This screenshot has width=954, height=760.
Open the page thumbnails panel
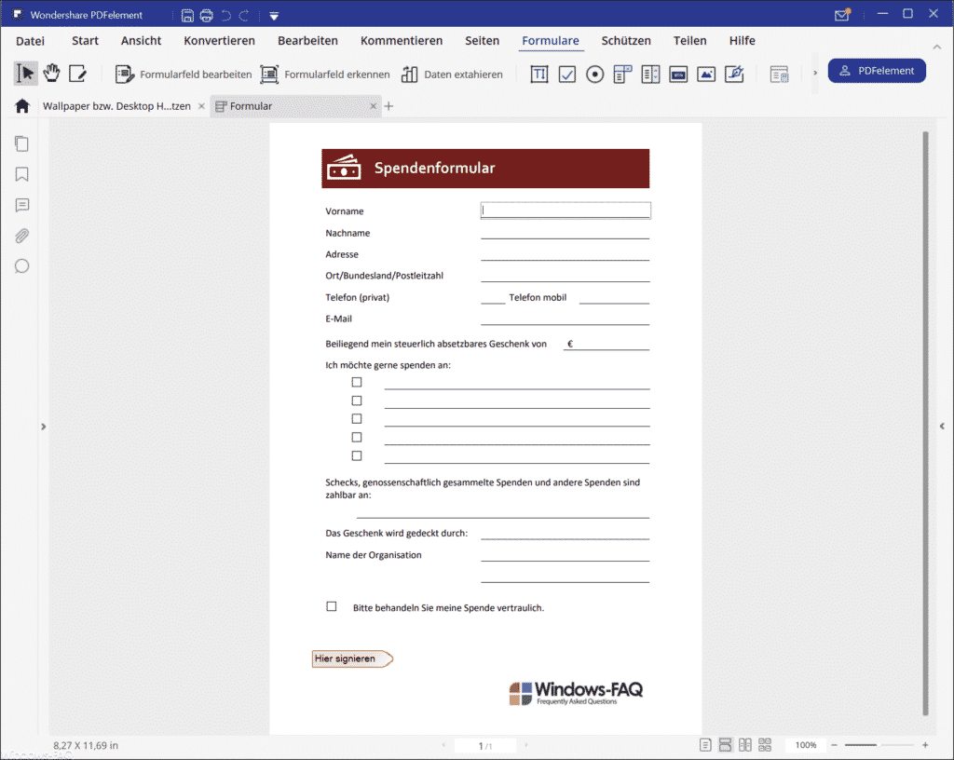tap(22, 144)
